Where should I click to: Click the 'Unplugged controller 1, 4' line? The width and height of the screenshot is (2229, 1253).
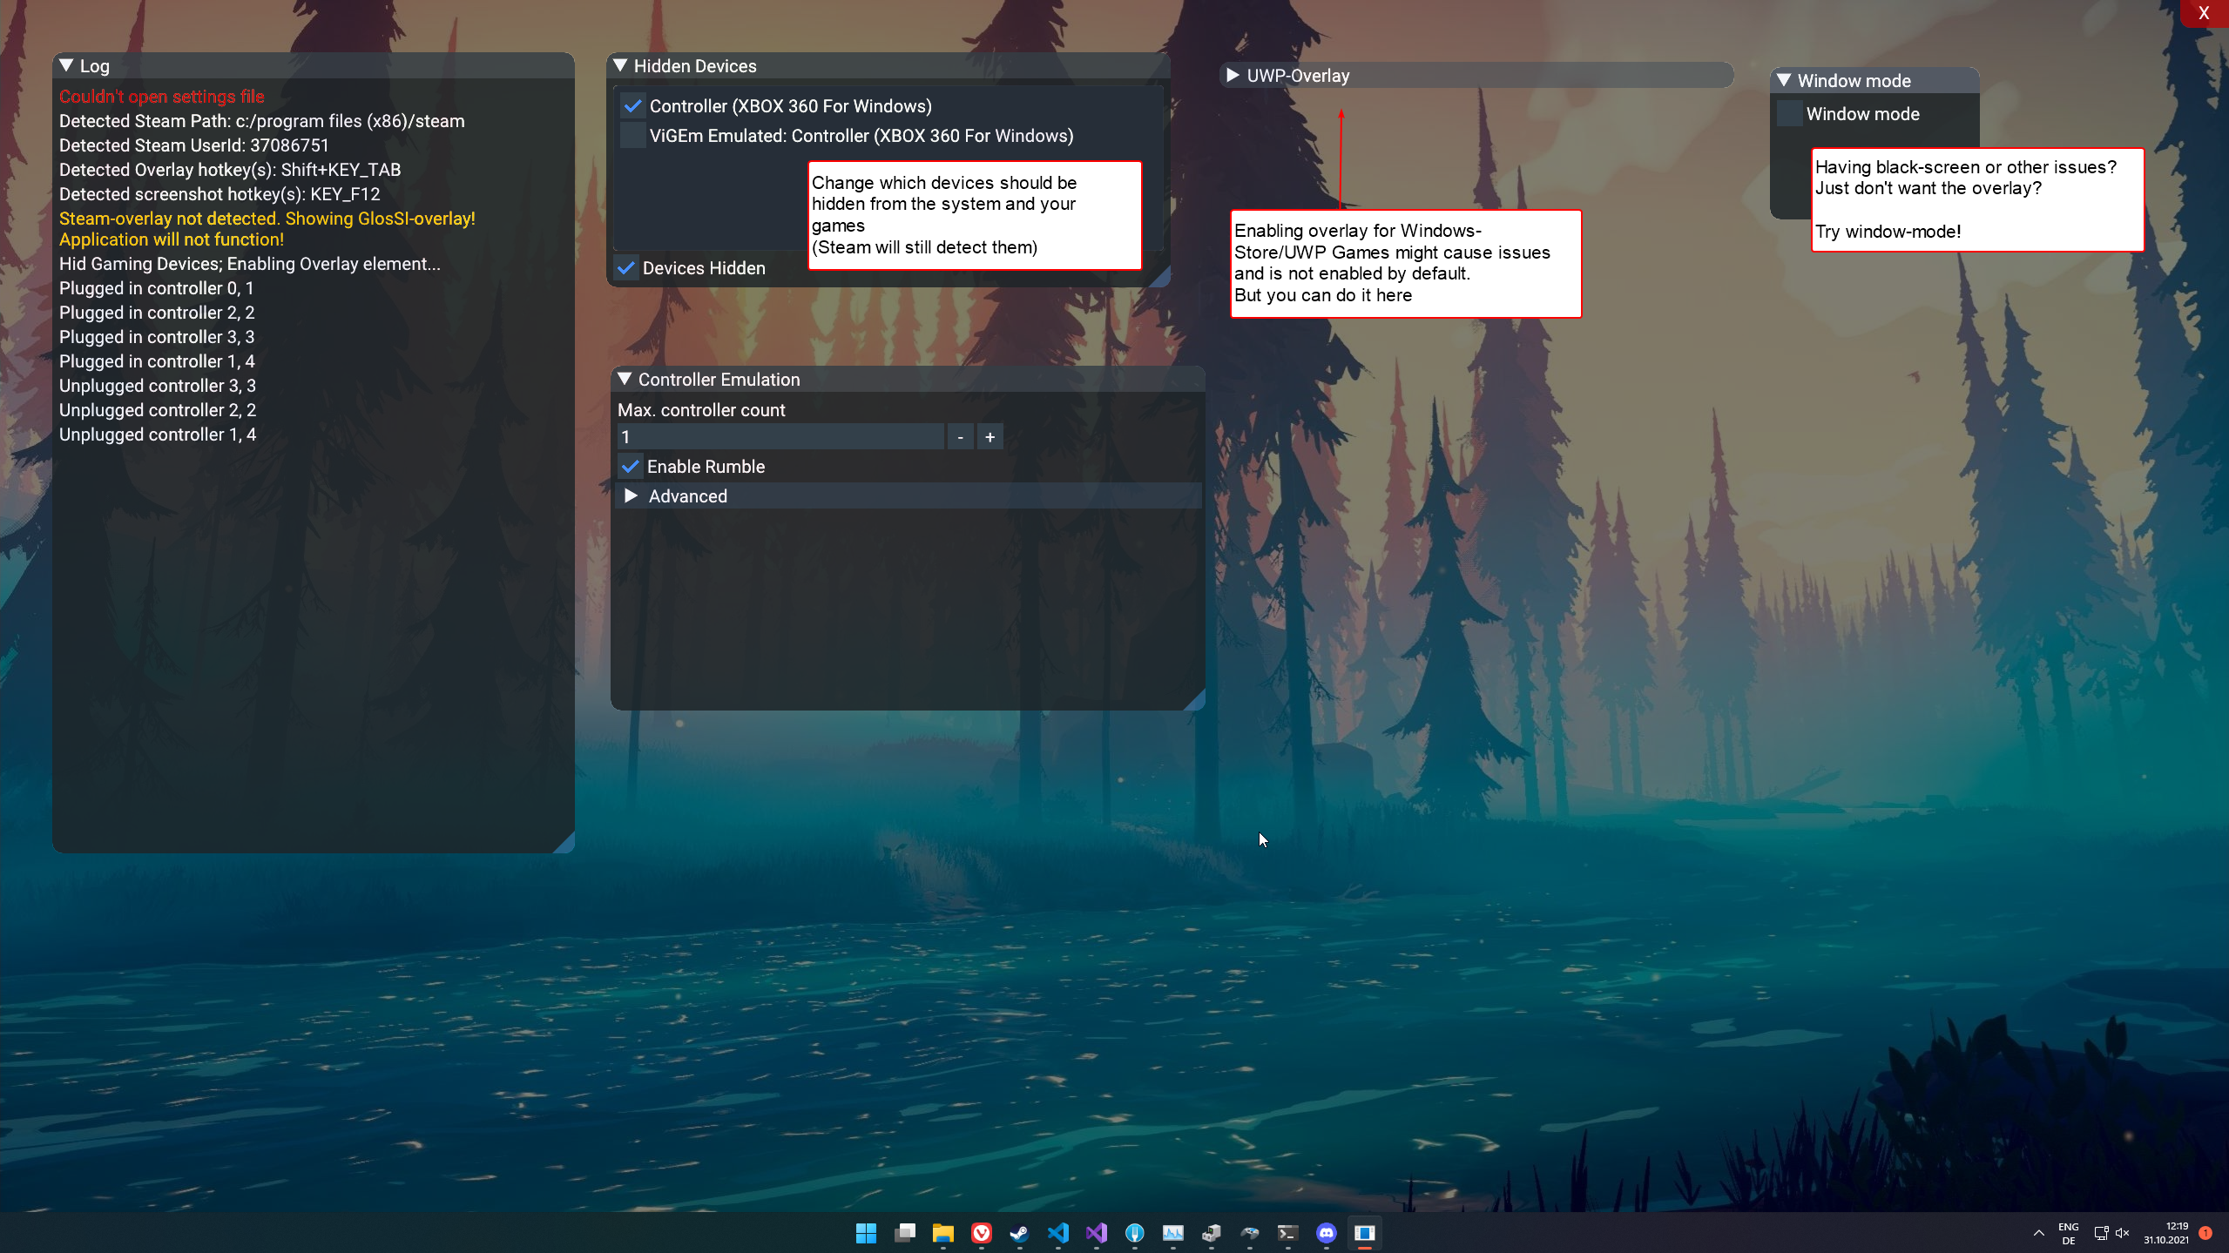click(158, 435)
